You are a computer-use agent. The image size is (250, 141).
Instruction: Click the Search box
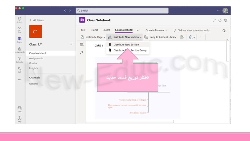(x=122, y=11)
